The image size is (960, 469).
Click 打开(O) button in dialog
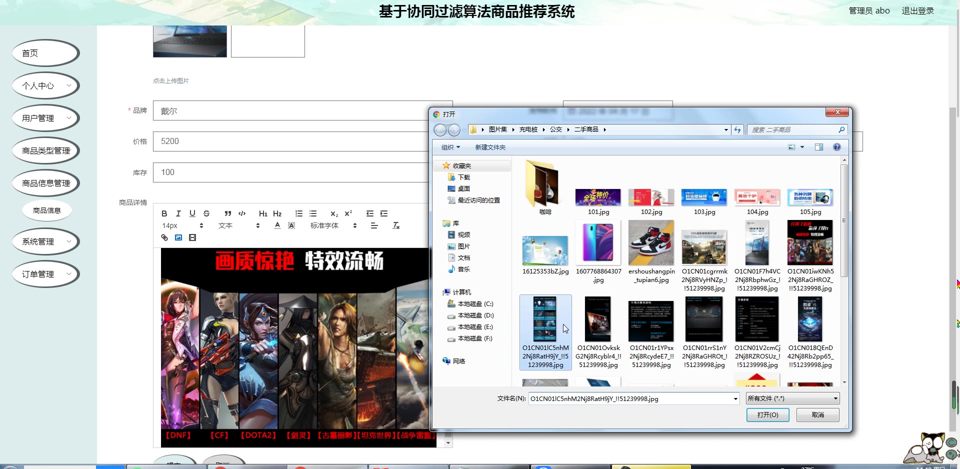tap(767, 415)
